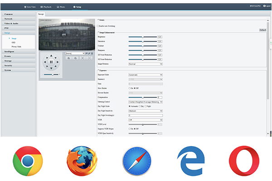
Task: Open the Live View tab
Action: tap(30, 7)
